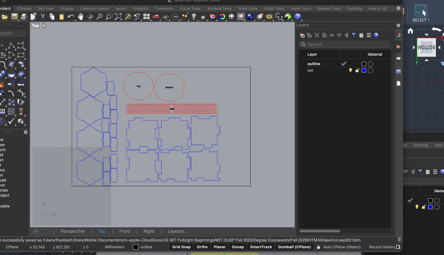
Task: Select the Array grid tool
Action: click(11, 112)
